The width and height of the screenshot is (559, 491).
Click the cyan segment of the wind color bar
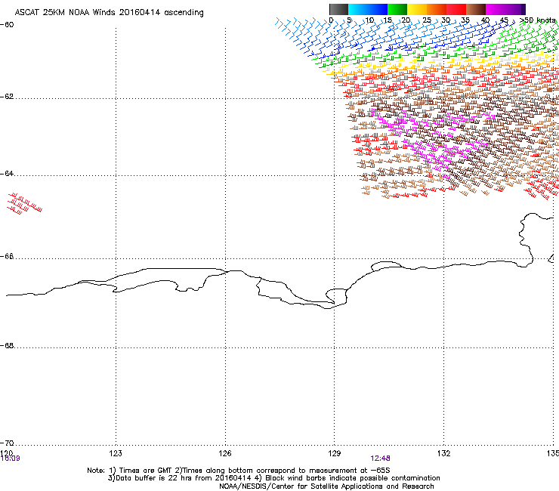click(x=358, y=9)
